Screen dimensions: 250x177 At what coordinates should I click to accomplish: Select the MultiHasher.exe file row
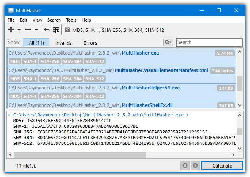[x=122, y=57]
